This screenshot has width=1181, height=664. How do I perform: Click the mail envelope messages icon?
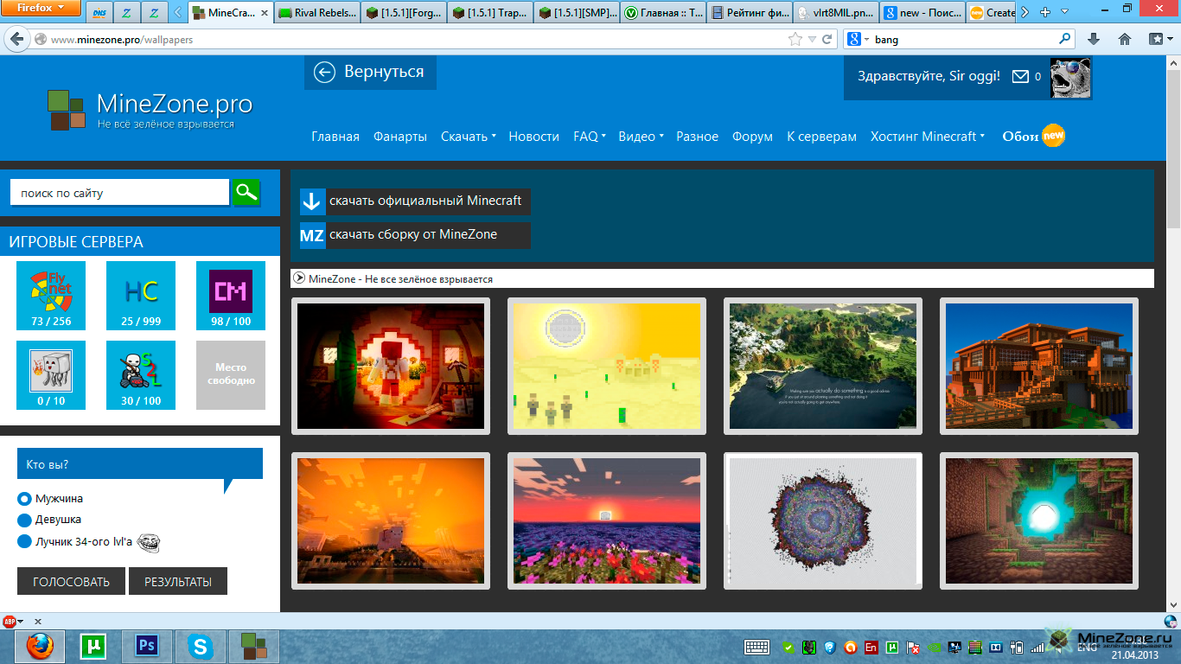(1020, 76)
